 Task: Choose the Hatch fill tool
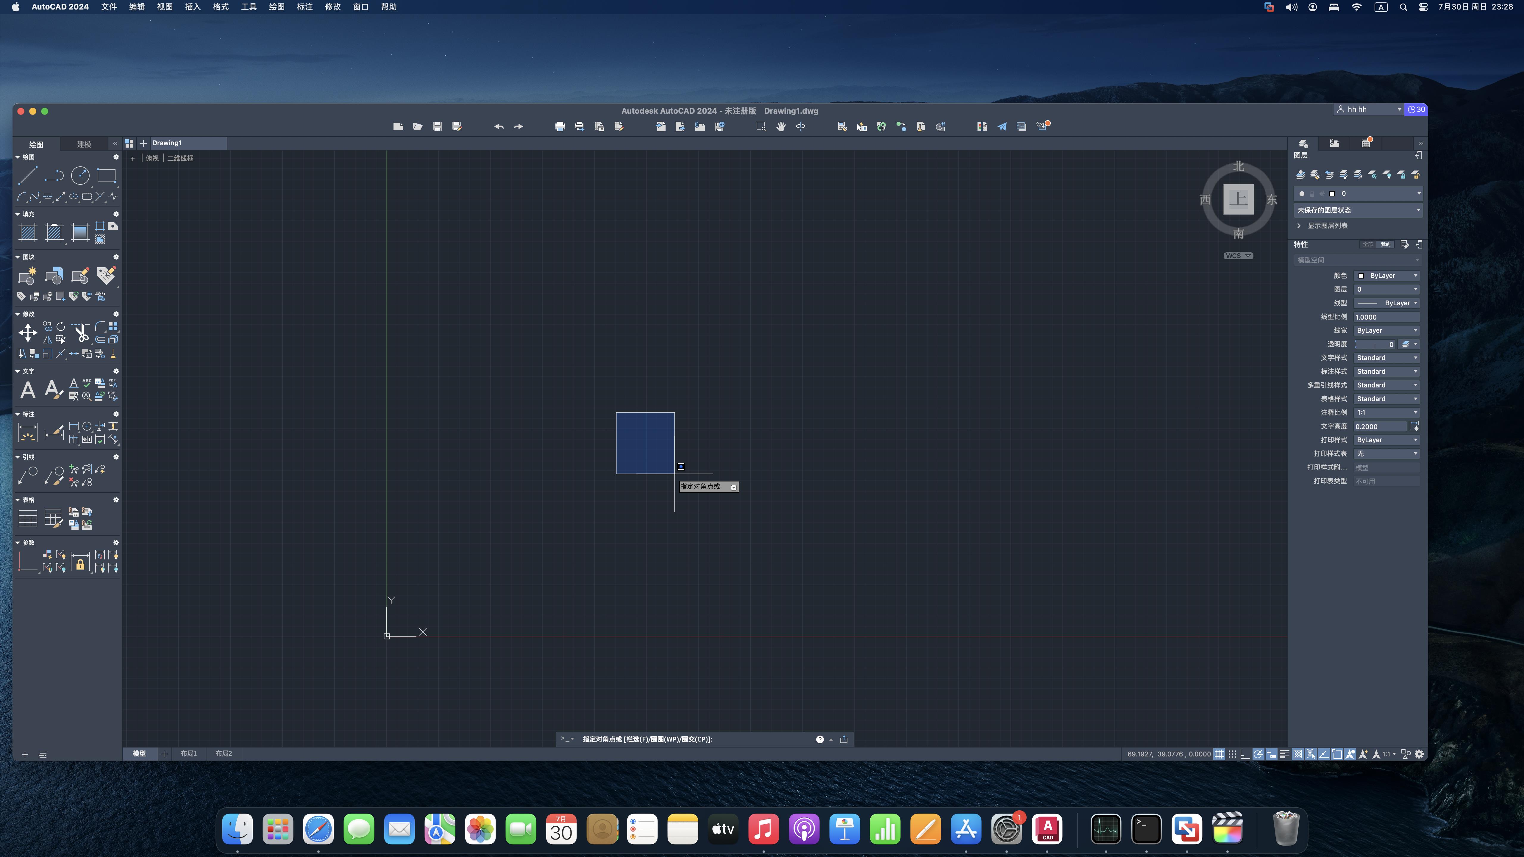(28, 232)
